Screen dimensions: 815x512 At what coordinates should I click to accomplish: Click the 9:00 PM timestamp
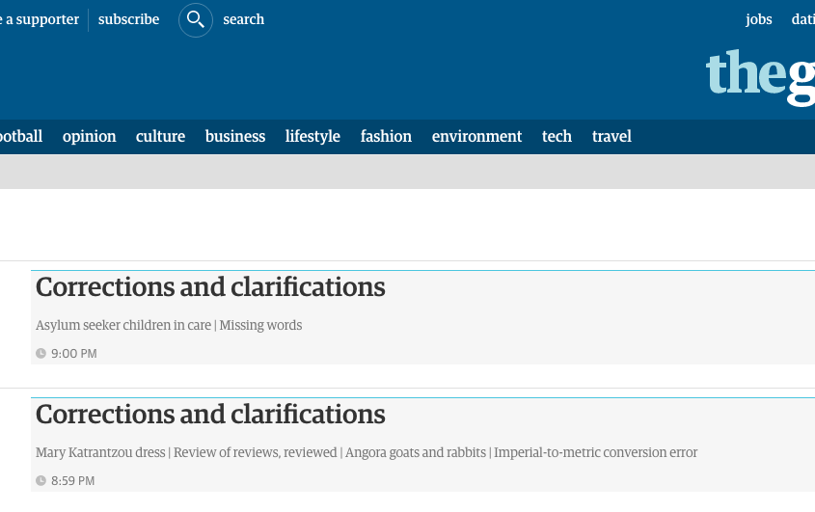tap(74, 354)
